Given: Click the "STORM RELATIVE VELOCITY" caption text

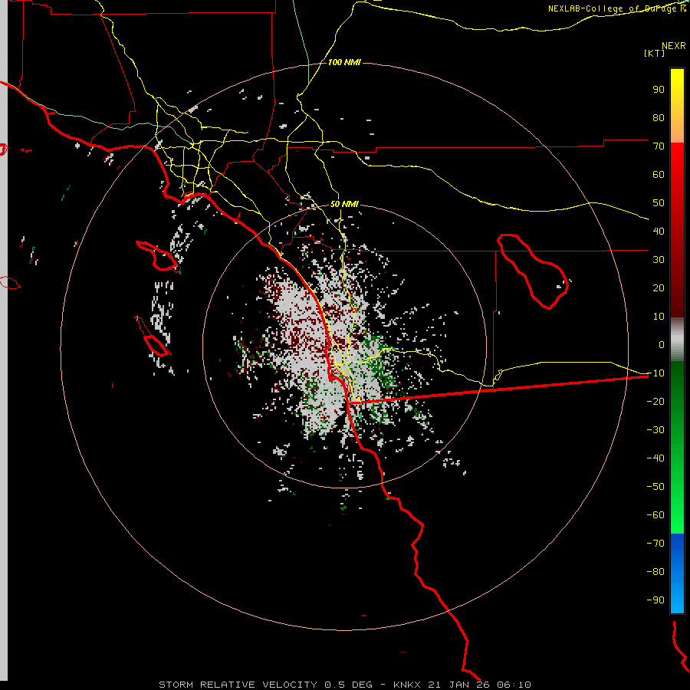Looking at the screenshot, I should (x=238, y=685).
